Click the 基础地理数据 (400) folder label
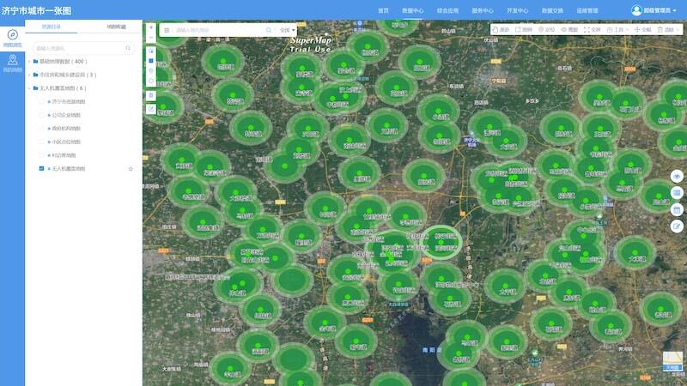The height and width of the screenshot is (386, 687). [x=63, y=62]
